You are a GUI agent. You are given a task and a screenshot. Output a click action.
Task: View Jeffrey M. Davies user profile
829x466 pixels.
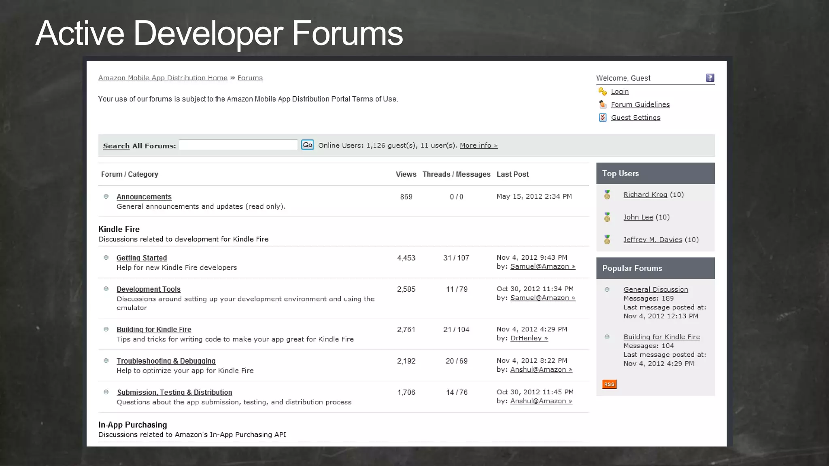point(653,239)
